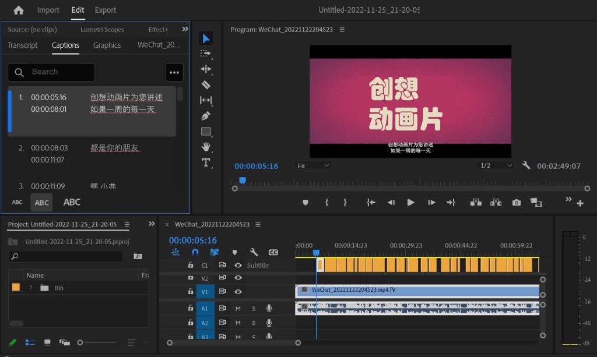Adjust the project panel thumbnail size slider
The height and width of the screenshot is (357, 597).
click(x=80, y=342)
